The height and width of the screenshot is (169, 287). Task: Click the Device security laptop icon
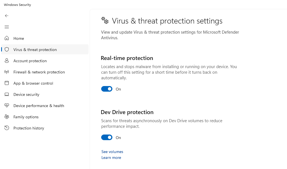click(x=7, y=94)
